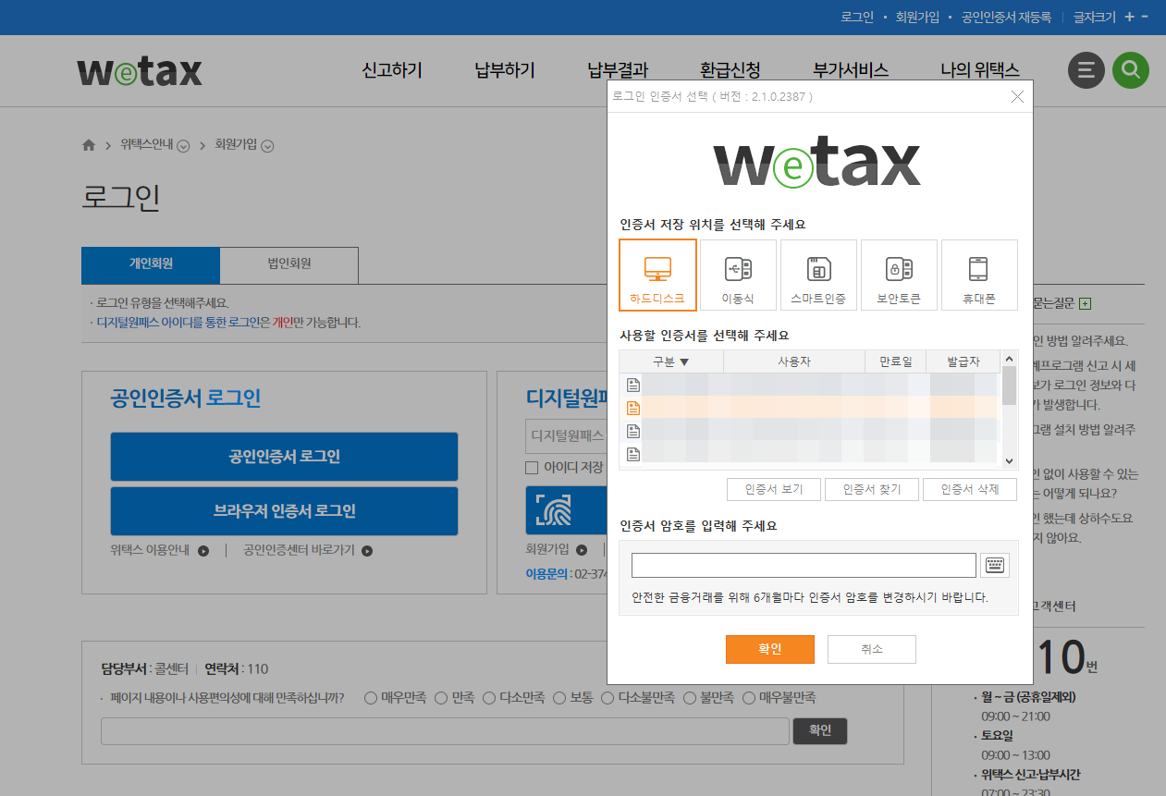
Task: Increase font size with the plus icon
Action: pos(1129,17)
